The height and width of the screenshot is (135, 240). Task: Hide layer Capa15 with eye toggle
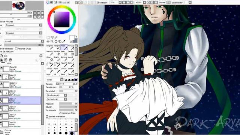(1, 75)
